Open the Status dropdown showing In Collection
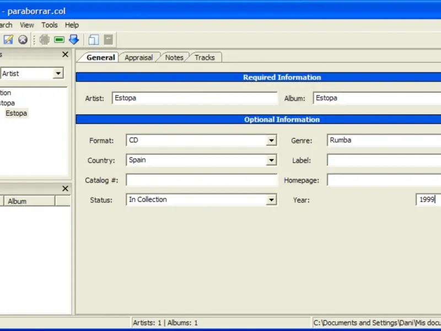The image size is (441, 331). [271, 200]
